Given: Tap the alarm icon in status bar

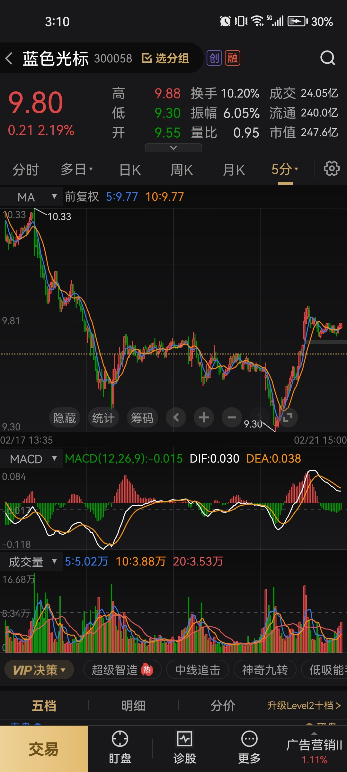Looking at the screenshot, I should pyautogui.click(x=225, y=21).
